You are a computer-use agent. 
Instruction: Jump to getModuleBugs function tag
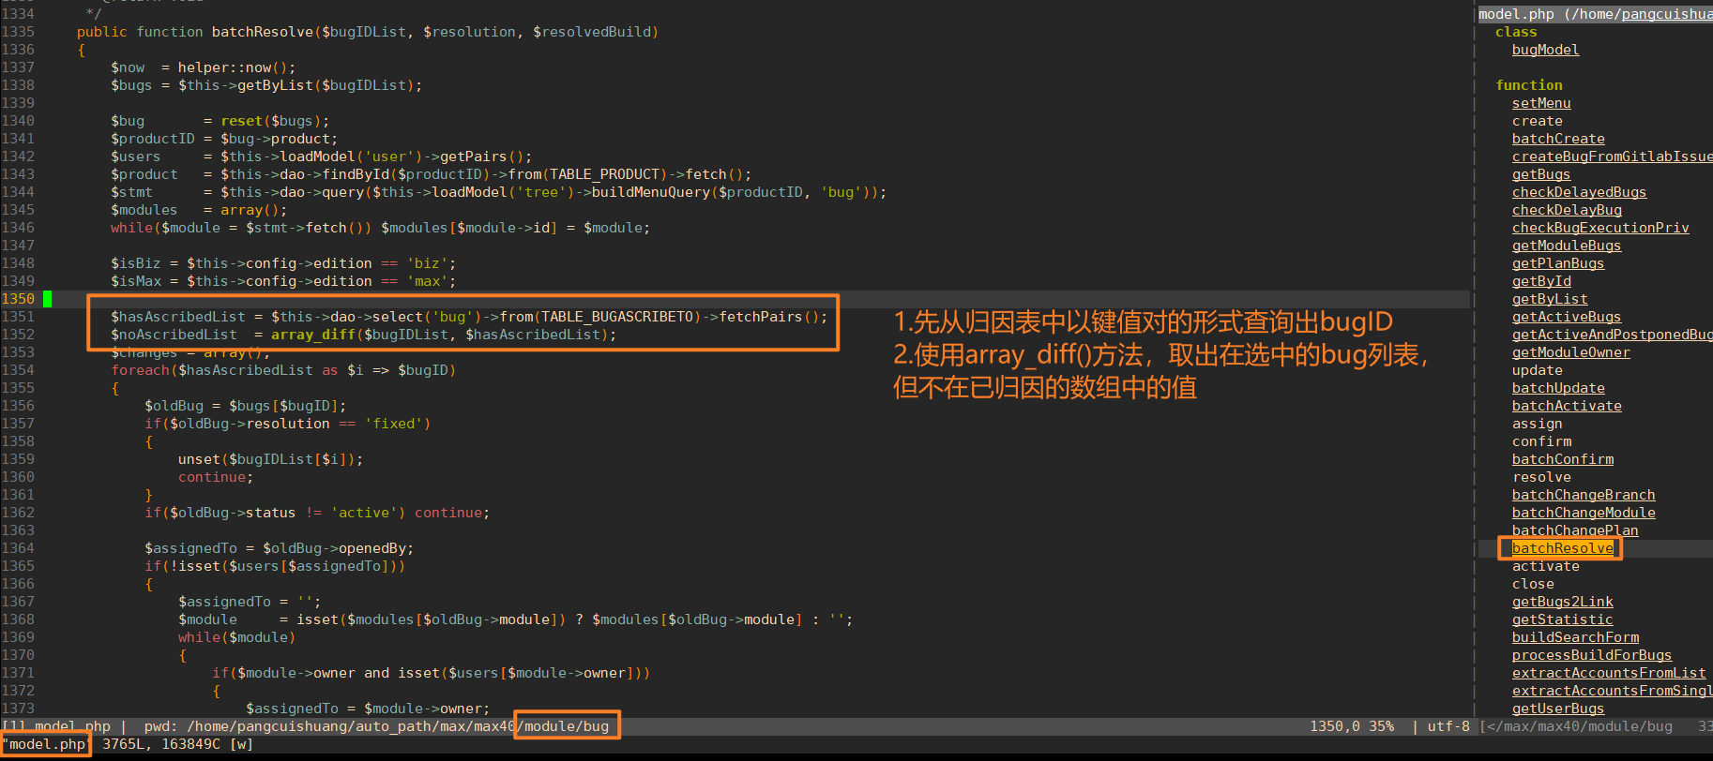coord(1566,246)
